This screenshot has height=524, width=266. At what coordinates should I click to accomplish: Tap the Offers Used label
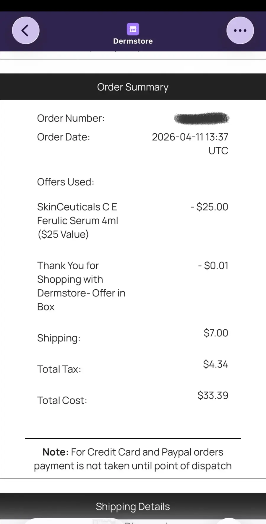pos(66,182)
